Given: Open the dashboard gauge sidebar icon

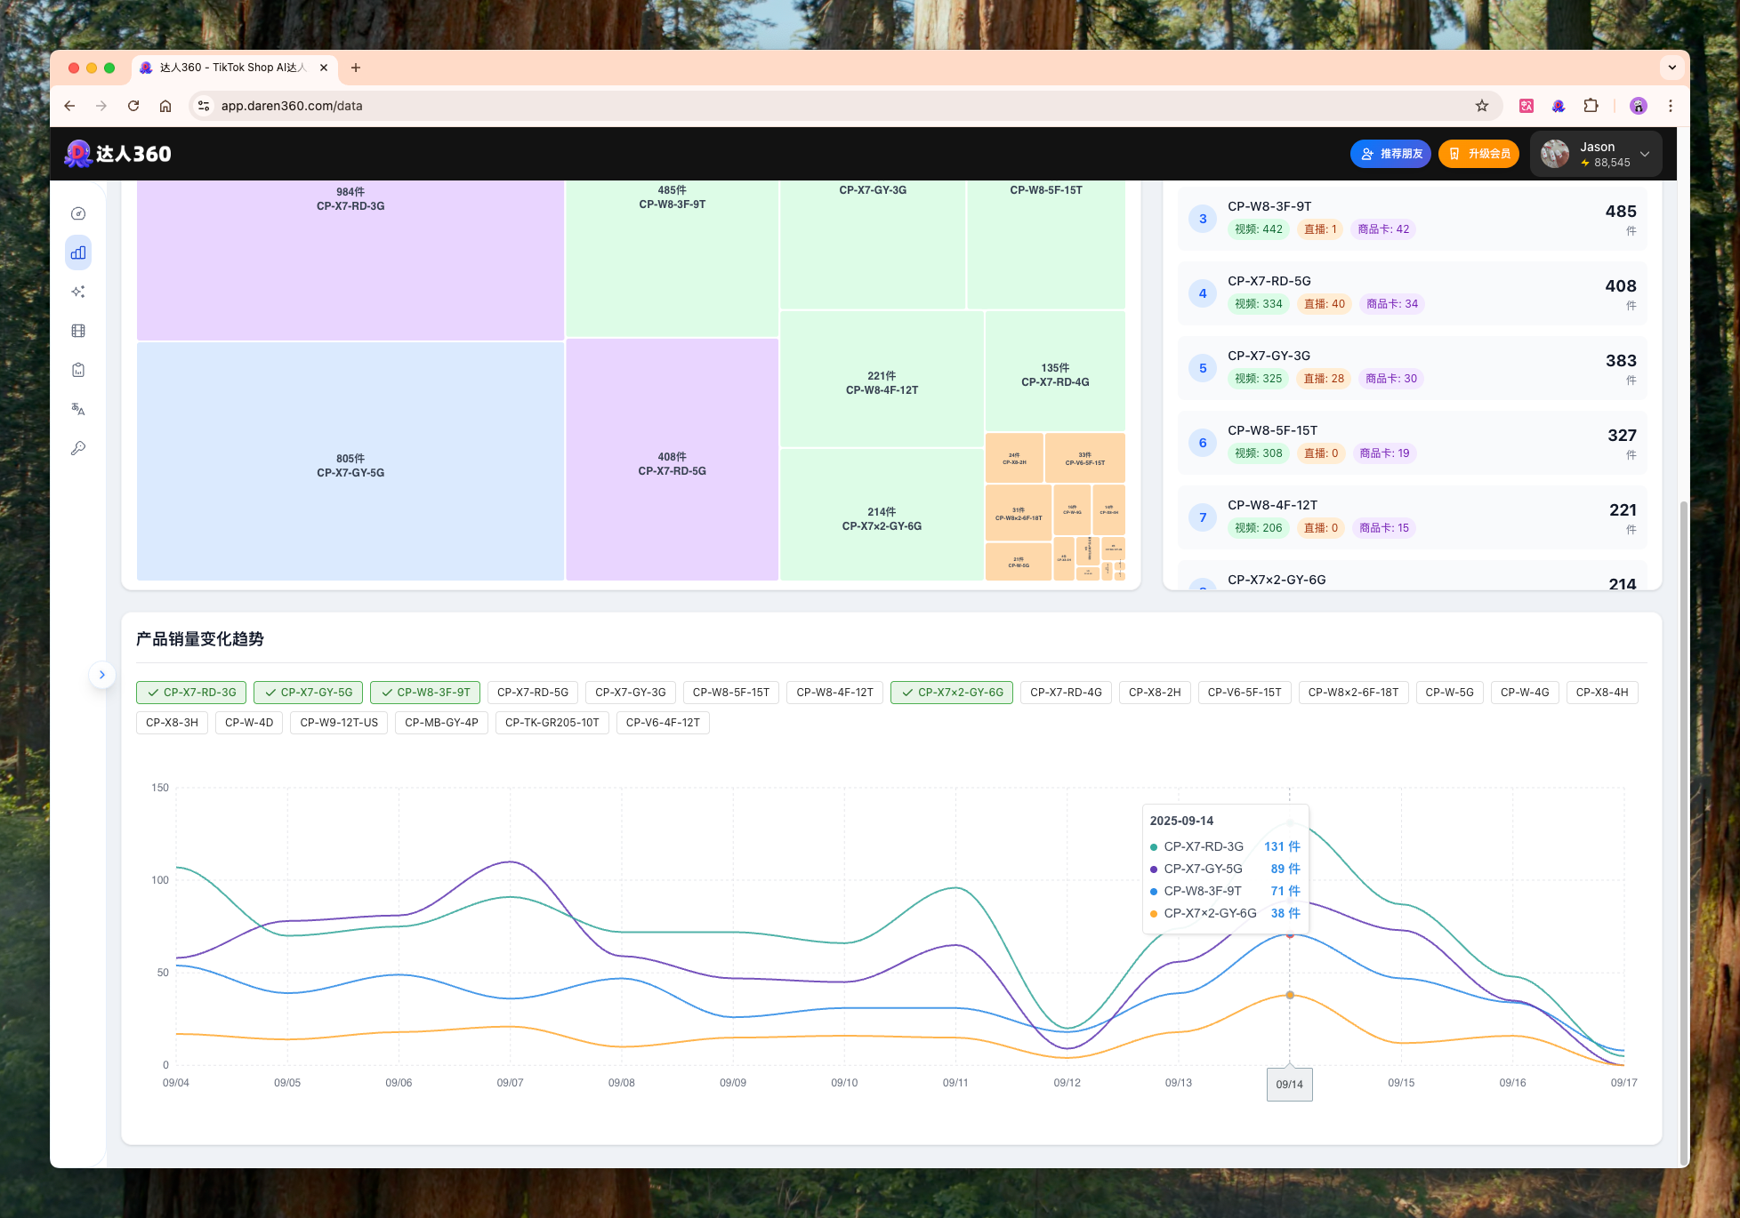Looking at the screenshot, I should [78, 213].
